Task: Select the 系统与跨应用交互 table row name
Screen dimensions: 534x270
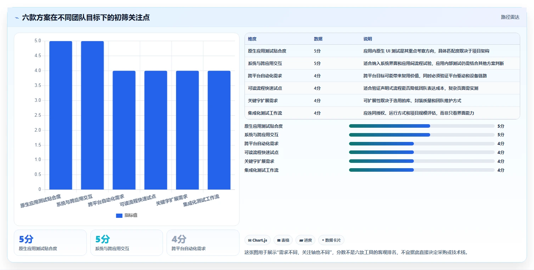Action: coord(265,64)
